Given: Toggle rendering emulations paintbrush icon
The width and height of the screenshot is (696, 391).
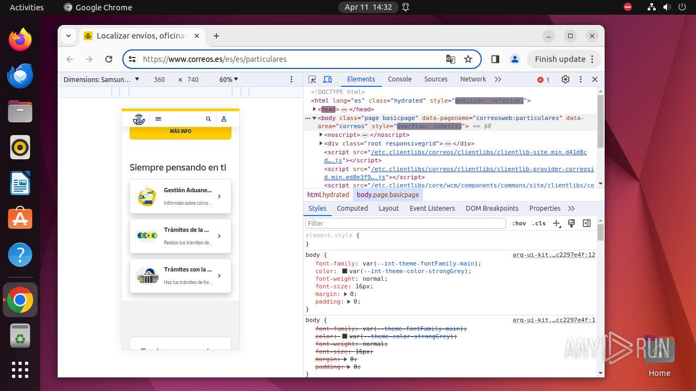Looking at the screenshot, I should click(x=571, y=223).
